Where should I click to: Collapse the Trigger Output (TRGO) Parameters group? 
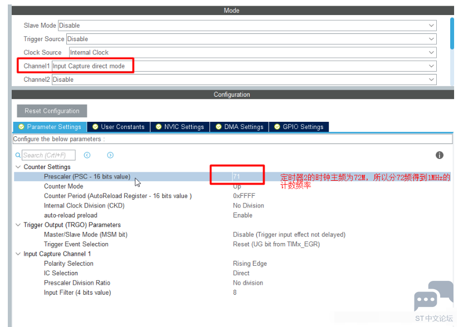click(x=18, y=225)
